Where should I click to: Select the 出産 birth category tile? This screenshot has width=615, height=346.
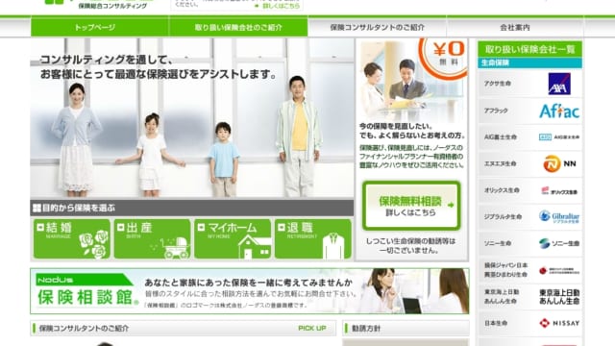[152, 239]
